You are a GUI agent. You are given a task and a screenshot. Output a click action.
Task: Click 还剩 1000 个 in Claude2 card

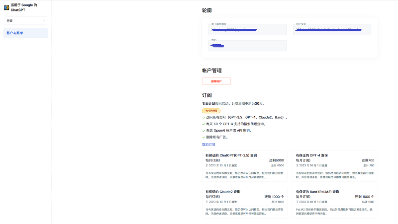pyautogui.click(x=274, y=197)
